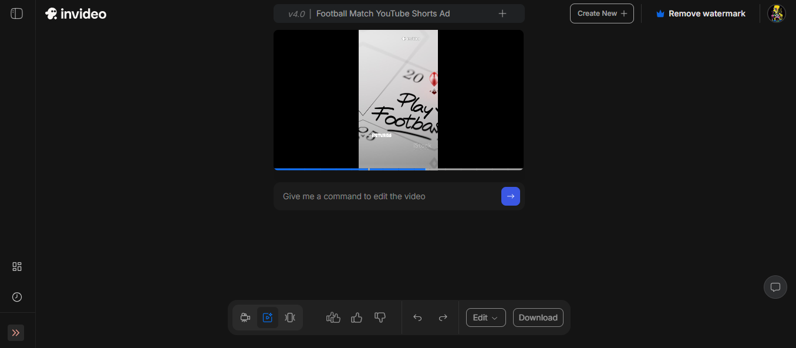Select the cinematic camera video mode
The image size is (796, 348).
click(245, 317)
